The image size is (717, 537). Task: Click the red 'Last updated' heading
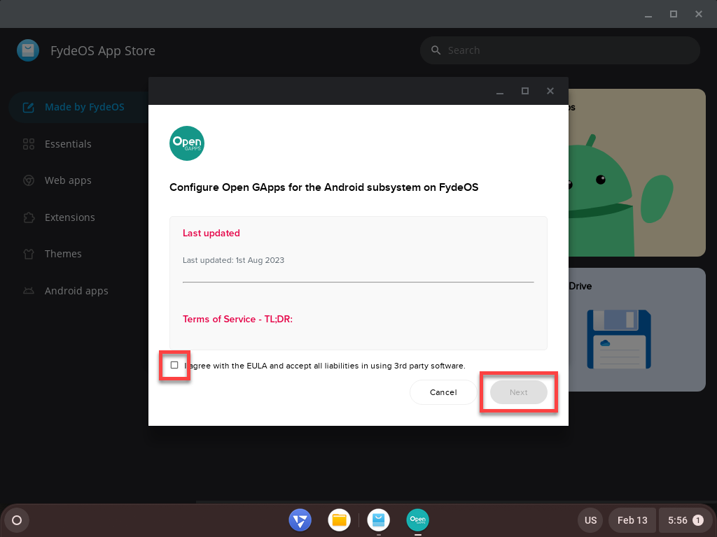[x=211, y=234]
